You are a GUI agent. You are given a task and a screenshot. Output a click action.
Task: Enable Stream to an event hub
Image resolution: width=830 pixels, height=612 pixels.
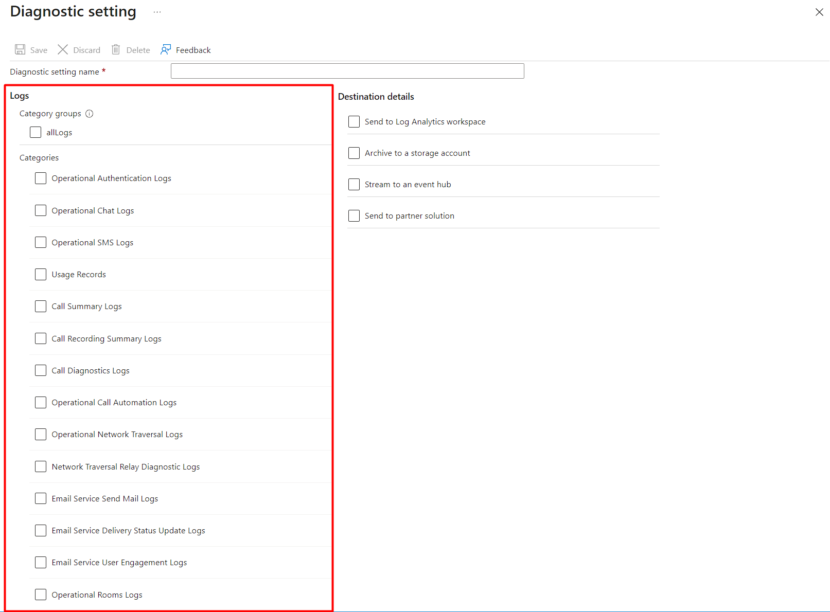click(354, 184)
